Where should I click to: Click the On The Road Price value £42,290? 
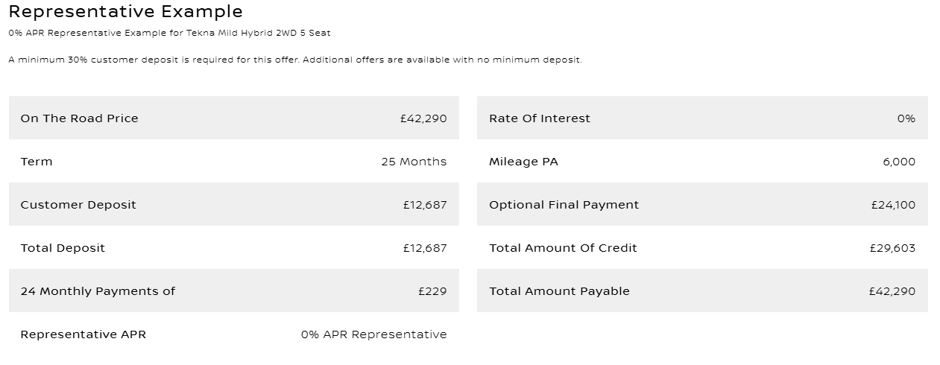(x=423, y=118)
